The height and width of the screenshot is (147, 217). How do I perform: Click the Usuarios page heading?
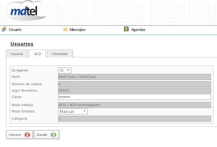click(x=22, y=44)
